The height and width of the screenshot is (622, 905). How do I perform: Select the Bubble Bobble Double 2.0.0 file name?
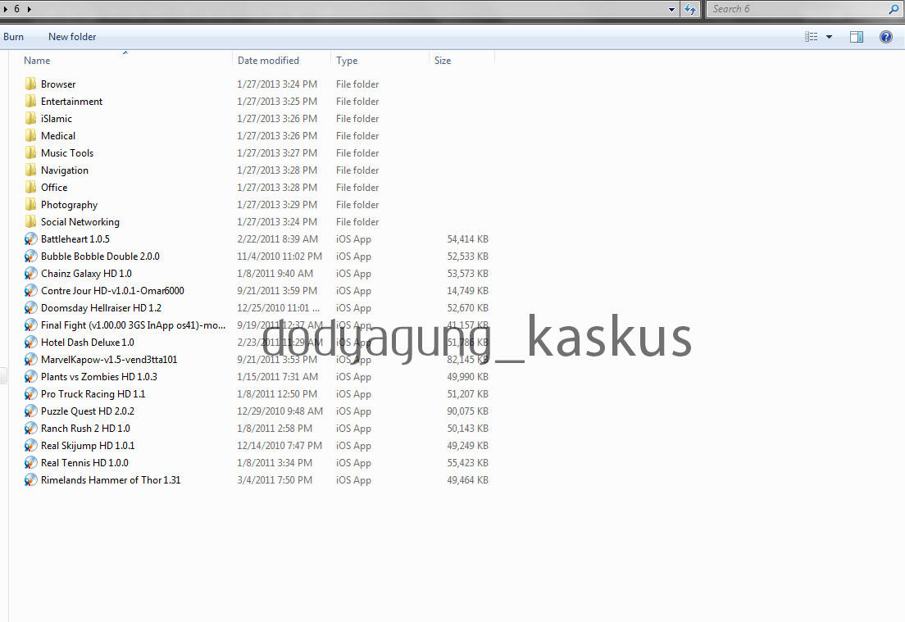(101, 257)
